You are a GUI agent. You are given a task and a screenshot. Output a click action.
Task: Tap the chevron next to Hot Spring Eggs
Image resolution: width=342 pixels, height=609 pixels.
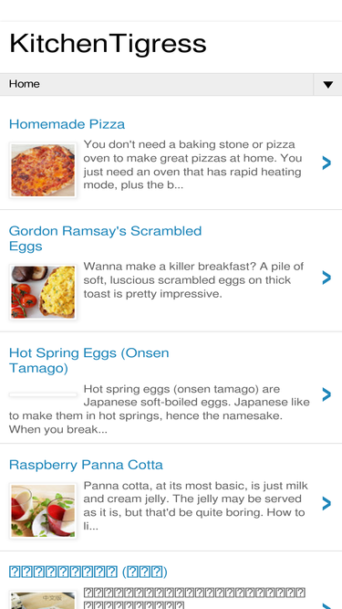pos(326,394)
